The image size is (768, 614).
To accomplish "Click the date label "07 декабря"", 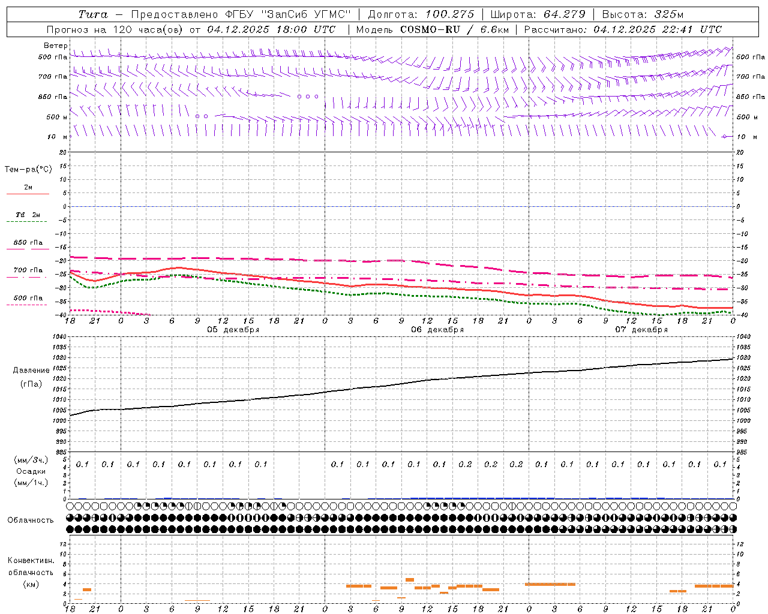I will tap(641, 330).
